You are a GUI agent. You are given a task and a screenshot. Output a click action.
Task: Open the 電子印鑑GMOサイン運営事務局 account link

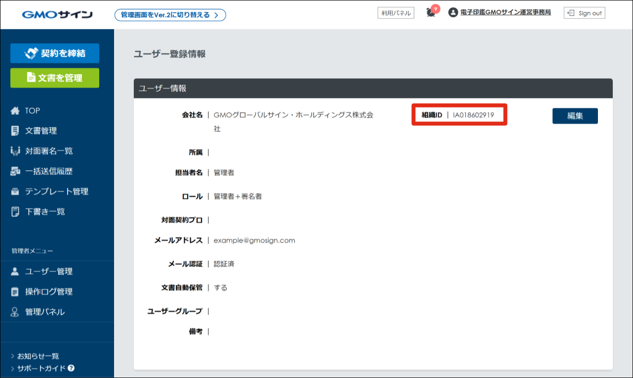tap(506, 13)
